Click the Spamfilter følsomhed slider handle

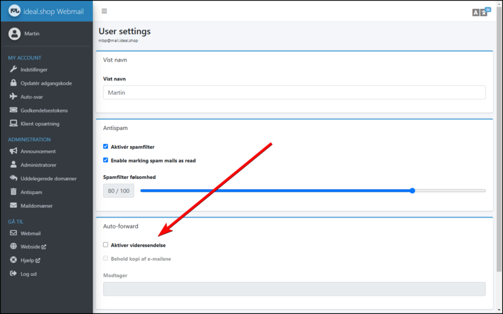[x=412, y=191]
